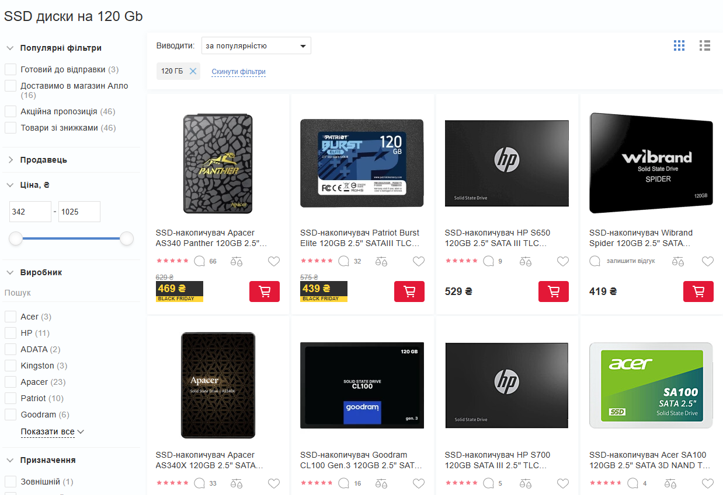Image resolution: width=723 pixels, height=495 pixels.
Task: Add Goodram CL100 Gen.3 to wishlist
Action: click(x=419, y=483)
